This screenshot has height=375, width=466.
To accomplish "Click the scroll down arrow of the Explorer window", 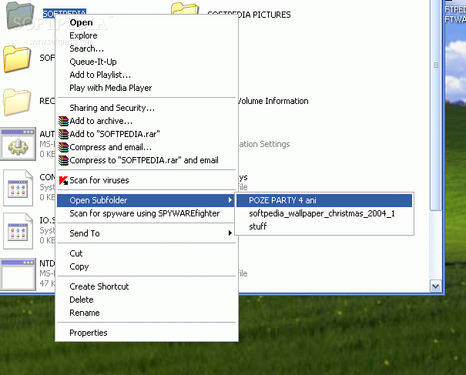I will tap(436, 286).
